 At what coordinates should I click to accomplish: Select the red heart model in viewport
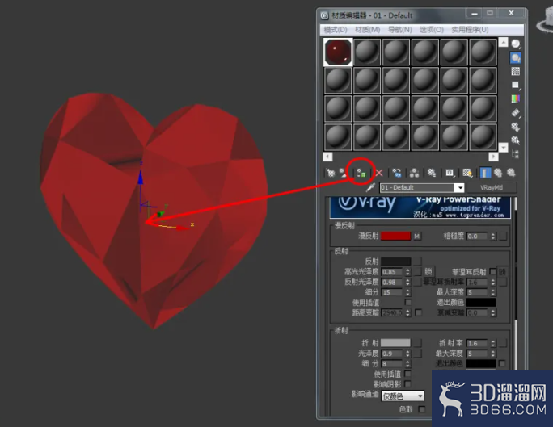(x=152, y=211)
